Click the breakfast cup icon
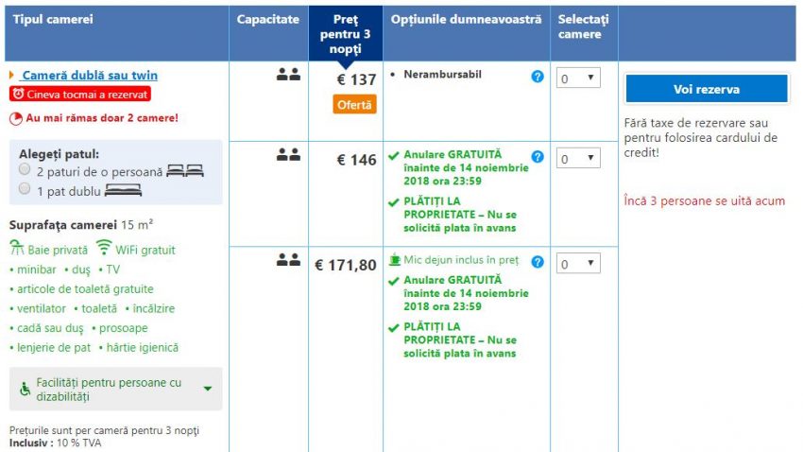803x452 pixels. tap(395, 260)
